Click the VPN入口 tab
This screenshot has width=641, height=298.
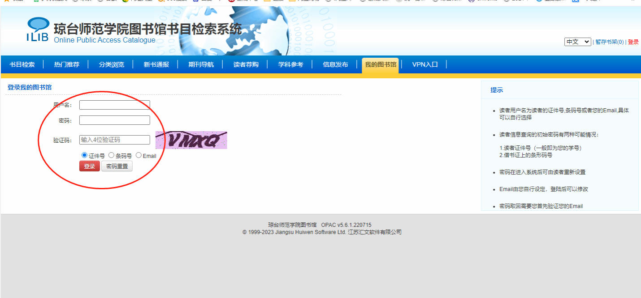pyautogui.click(x=424, y=64)
